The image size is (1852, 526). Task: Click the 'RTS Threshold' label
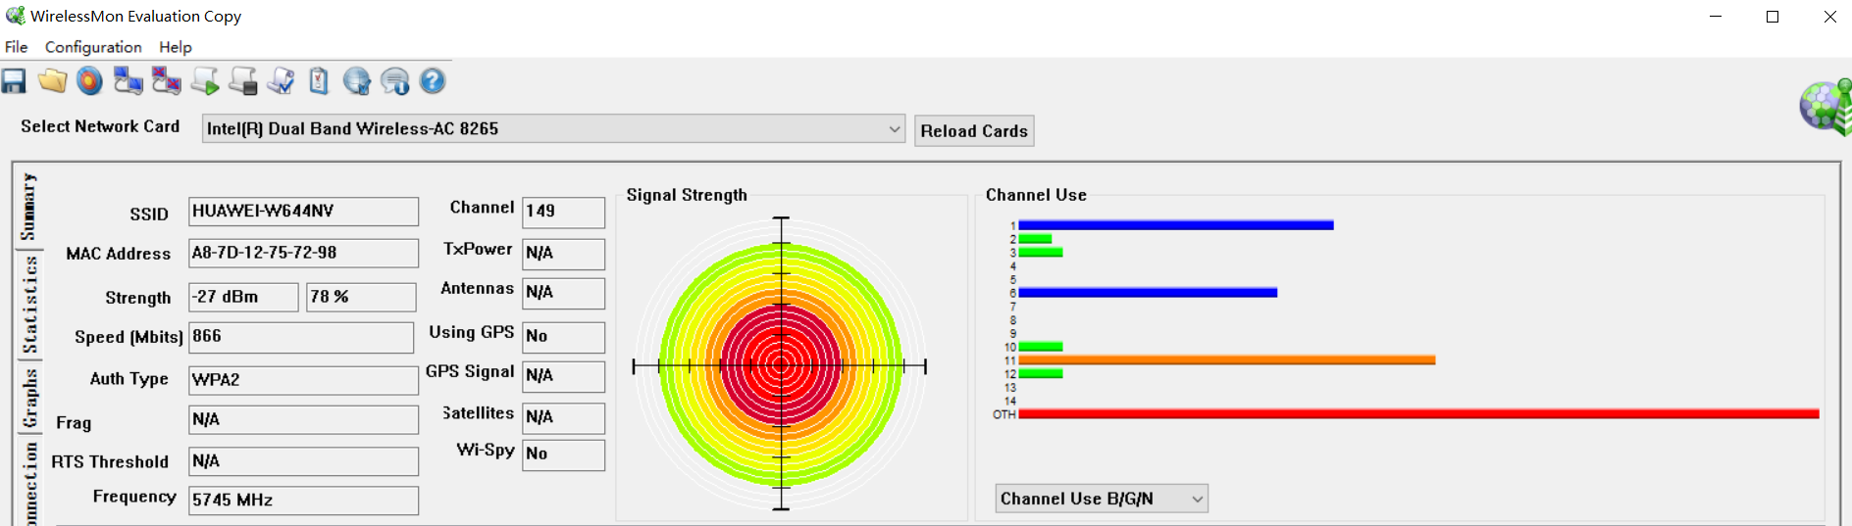110,462
